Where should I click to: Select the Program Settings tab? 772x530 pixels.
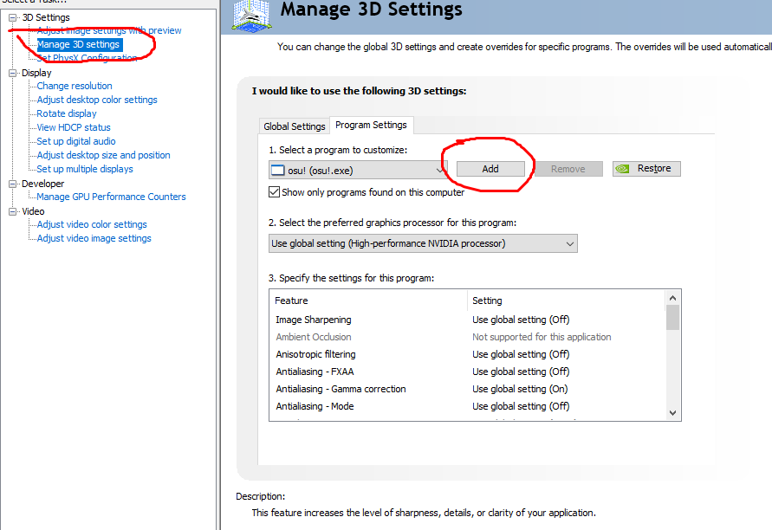pos(371,125)
